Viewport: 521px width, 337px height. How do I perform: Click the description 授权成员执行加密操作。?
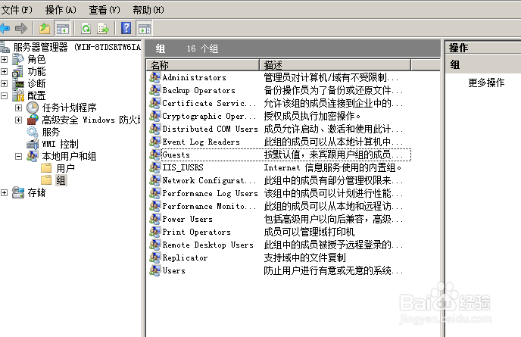[x=312, y=116]
